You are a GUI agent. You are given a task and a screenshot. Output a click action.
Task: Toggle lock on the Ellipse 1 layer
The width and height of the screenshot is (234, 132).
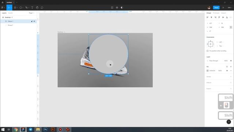coord(32,21)
